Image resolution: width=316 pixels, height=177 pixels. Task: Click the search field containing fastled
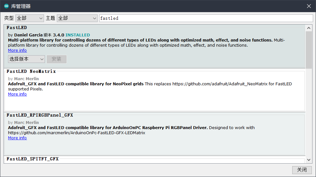[x=206, y=18]
